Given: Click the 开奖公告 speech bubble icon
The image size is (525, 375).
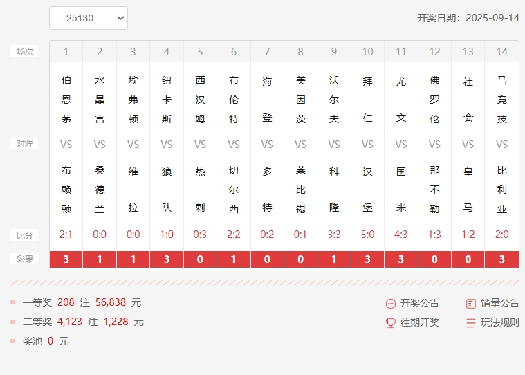Looking at the screenshot, I should pyautogui.click(x=391, y=303).
